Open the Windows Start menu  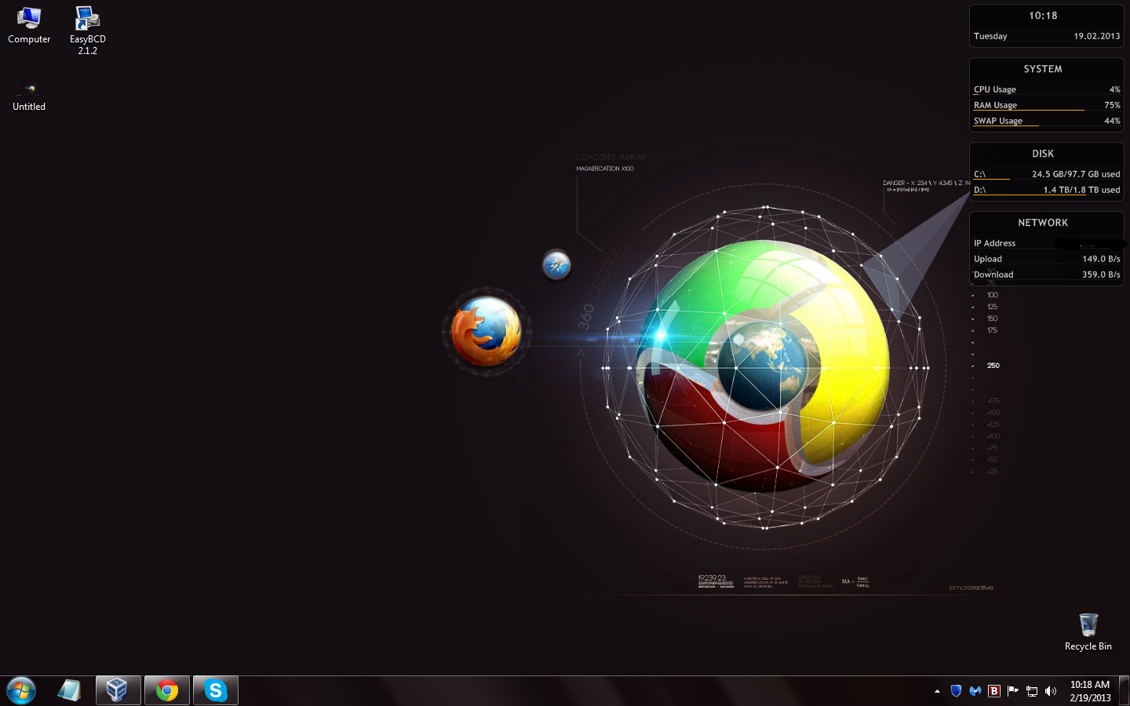click(x=21, y=690)
